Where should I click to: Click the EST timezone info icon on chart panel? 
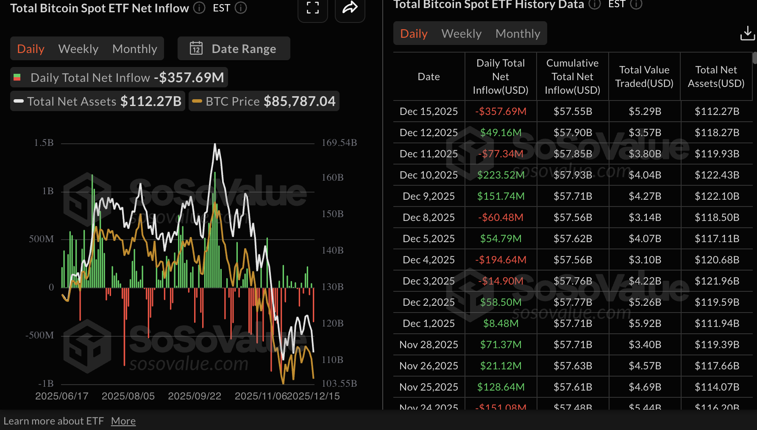point(240,8)
